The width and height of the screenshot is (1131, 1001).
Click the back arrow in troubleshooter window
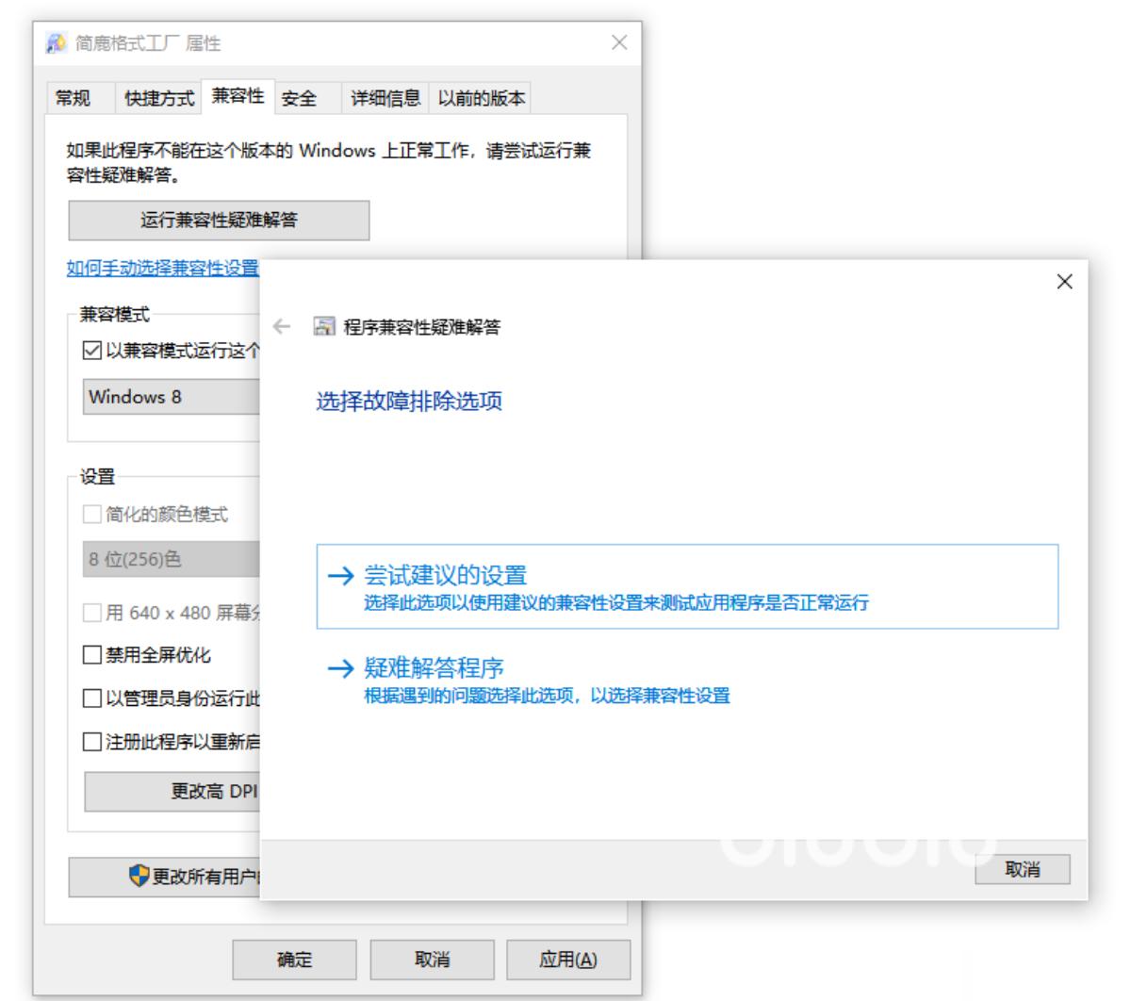(x=281, y=327)
